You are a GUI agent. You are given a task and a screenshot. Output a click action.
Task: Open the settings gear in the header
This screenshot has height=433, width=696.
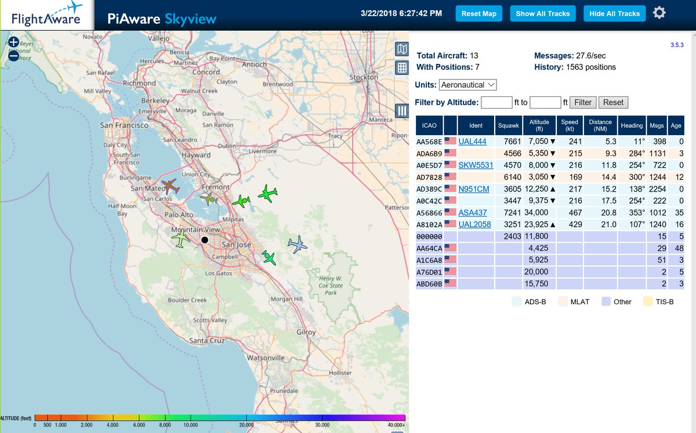(x=659, y=12)
